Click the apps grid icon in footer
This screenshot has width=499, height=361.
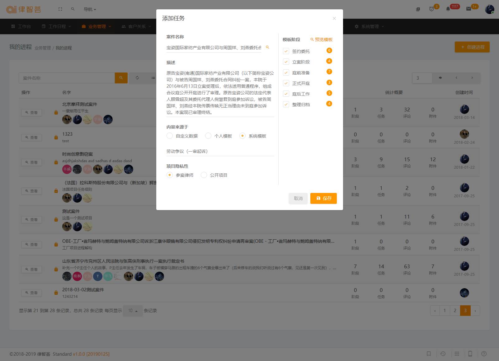click(x=457, y=354)
